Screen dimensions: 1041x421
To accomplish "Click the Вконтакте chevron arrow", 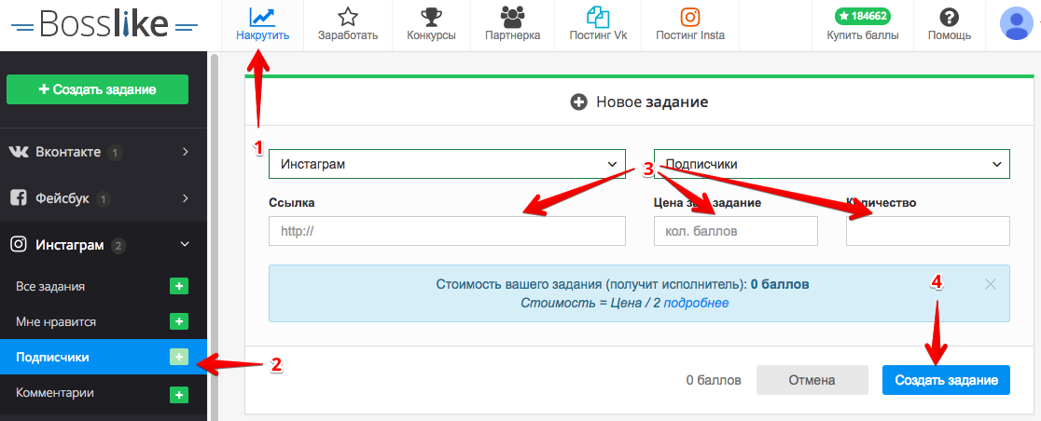I will [186, 152].
